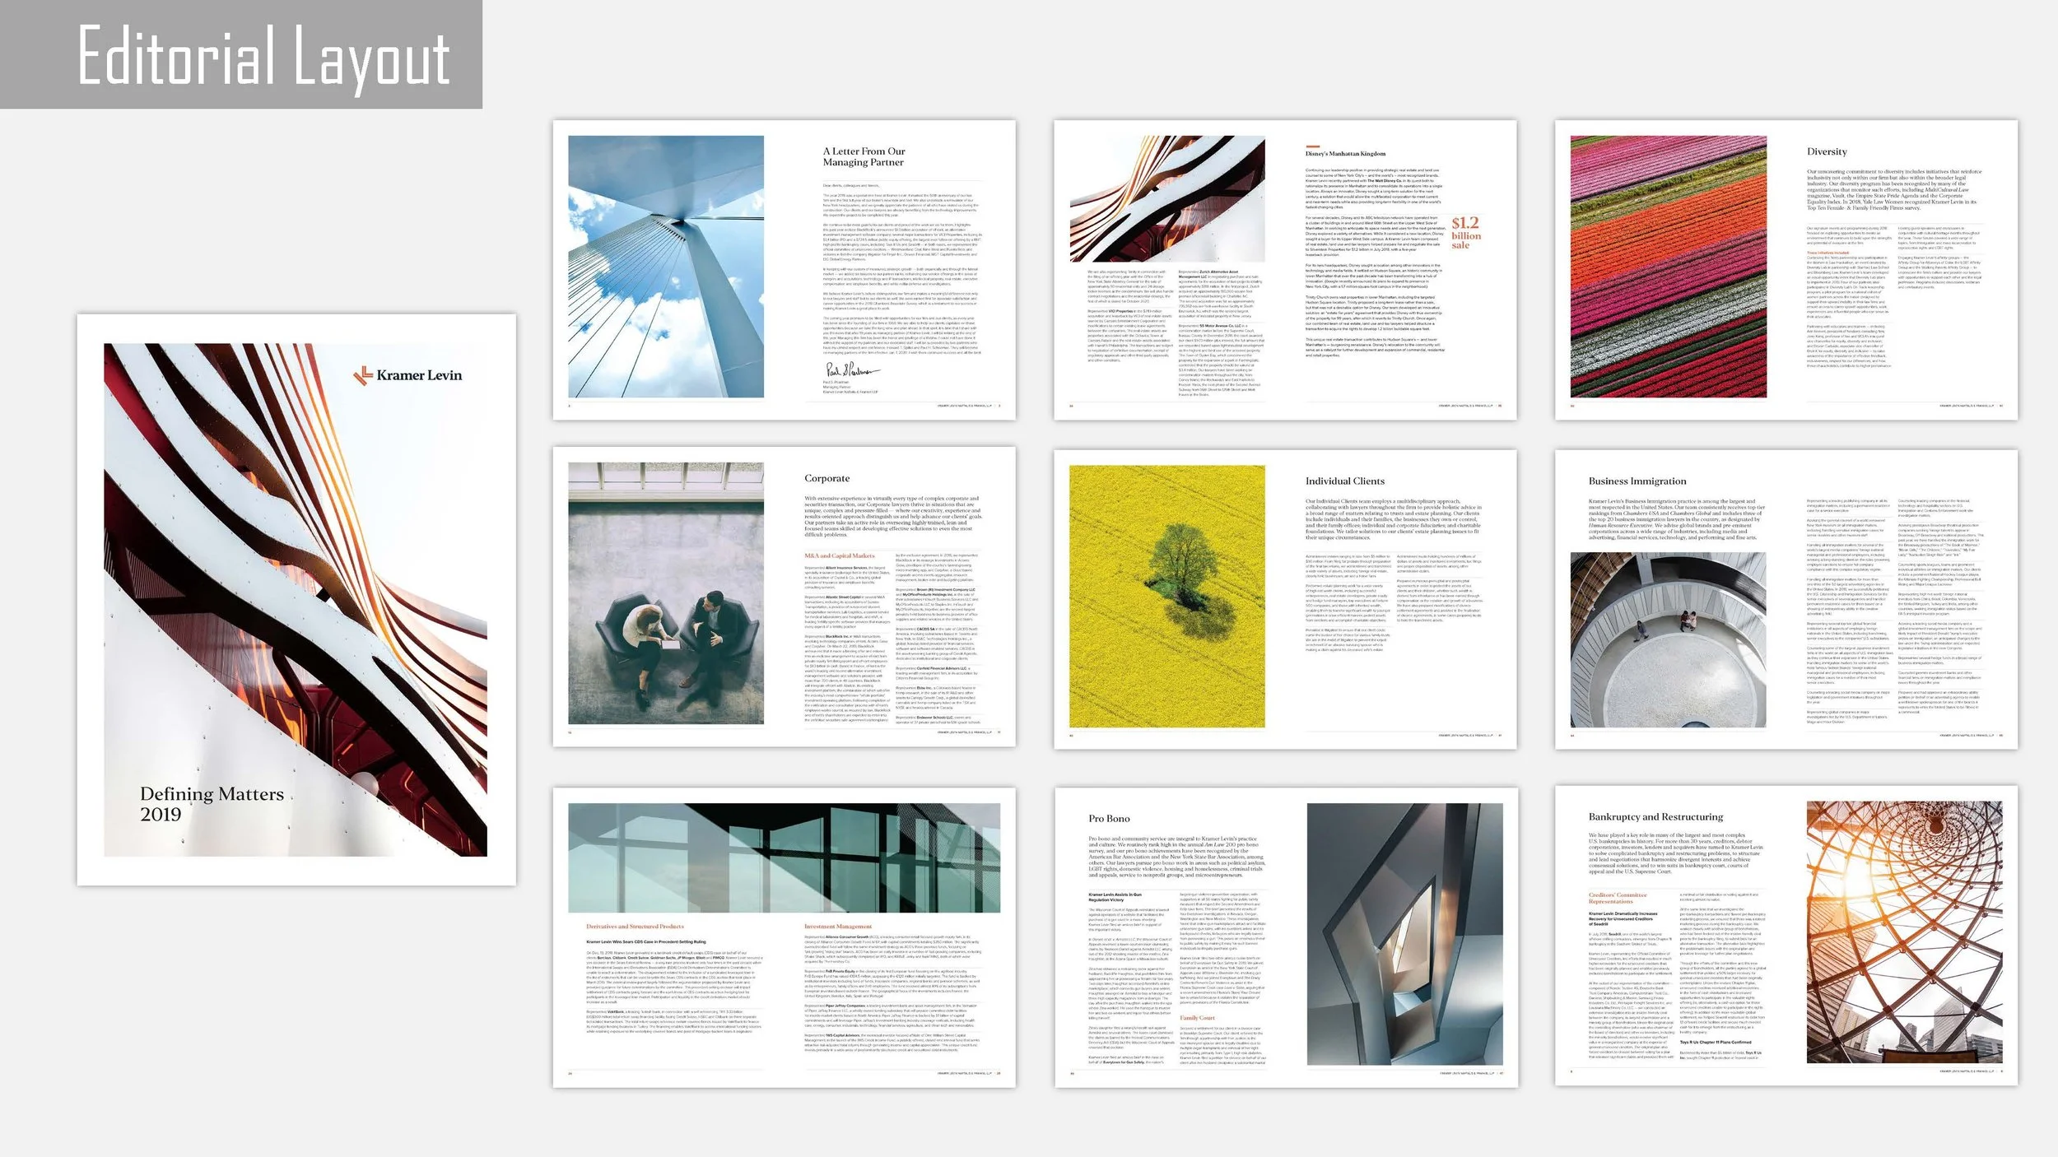Open the Corporate section spread

(784, 597)
